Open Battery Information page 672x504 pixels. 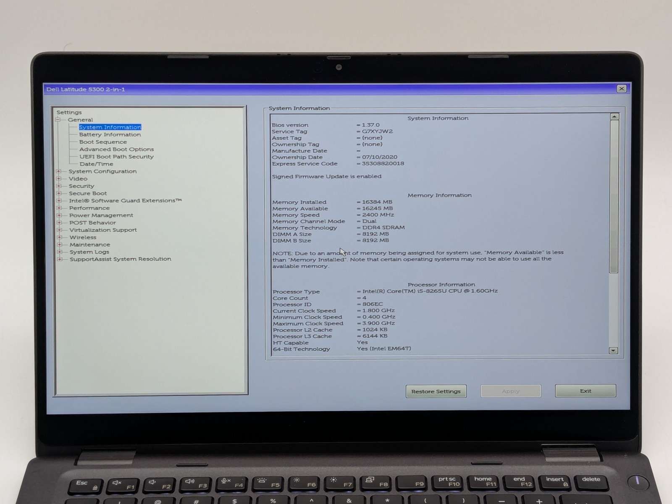pyautogui.click(x=110, y=134)
